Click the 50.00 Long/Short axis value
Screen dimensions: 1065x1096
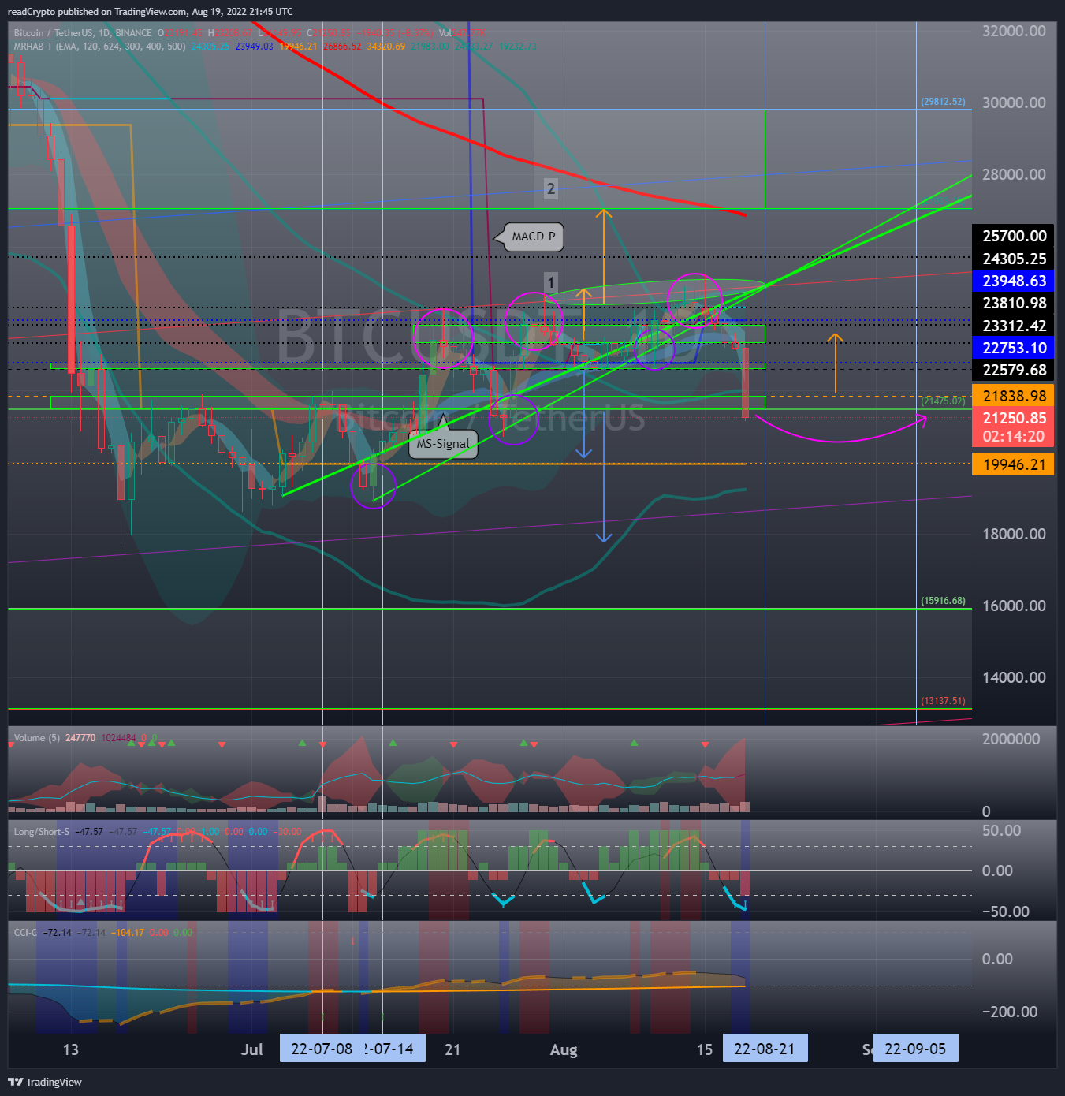click(1002, 830)
